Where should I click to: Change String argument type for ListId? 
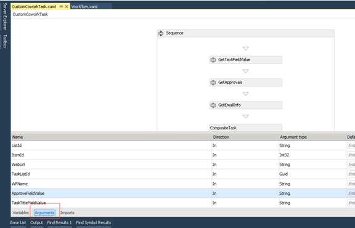[312, 145]
